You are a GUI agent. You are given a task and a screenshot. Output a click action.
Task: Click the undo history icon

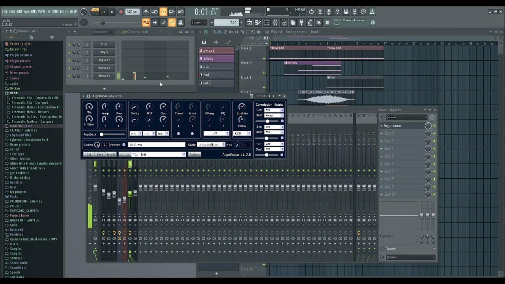311,12
